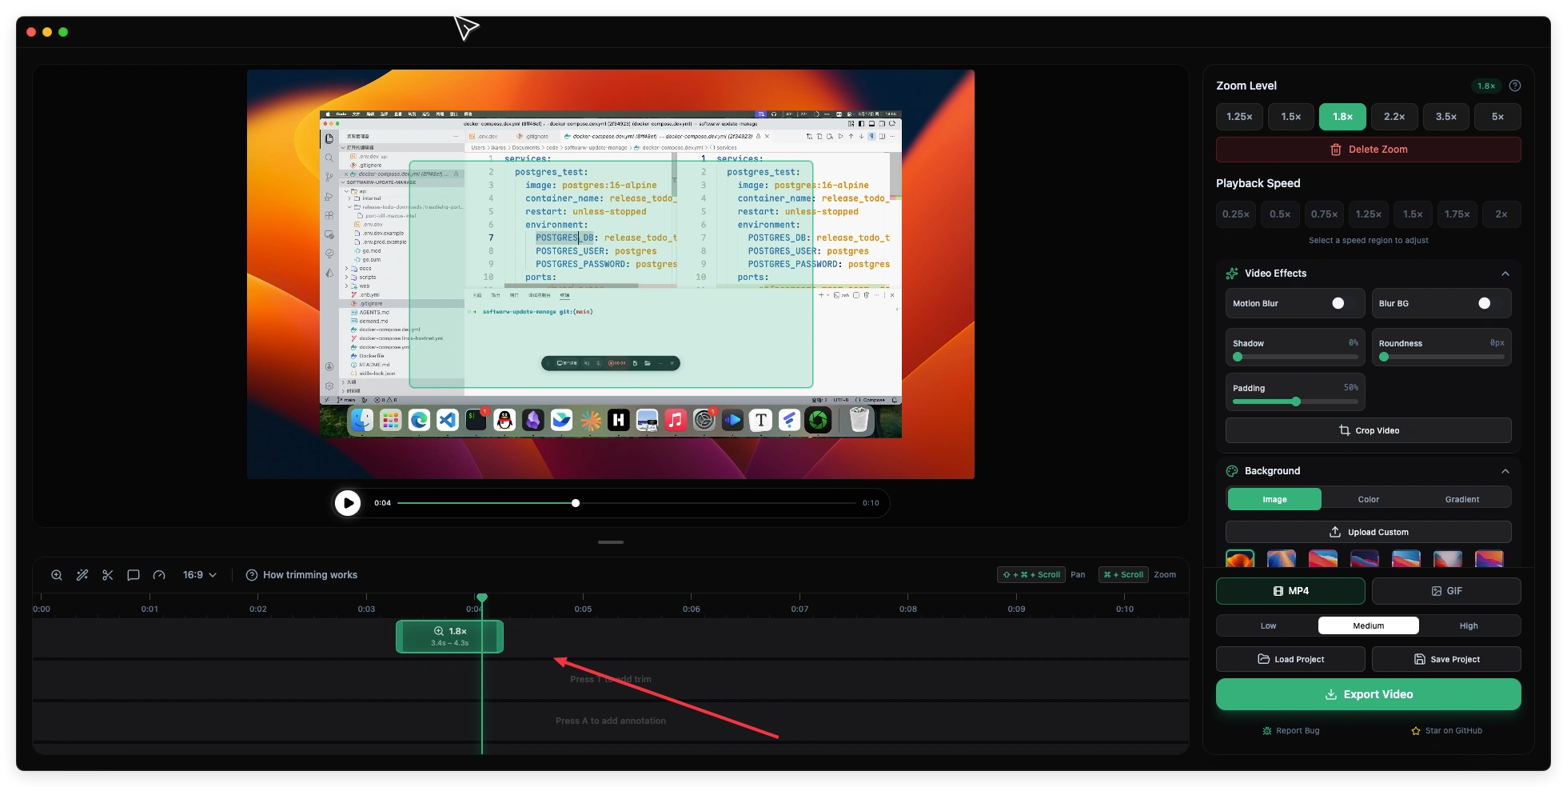Click the Export Video button
The height and width of the screenshot is (787, 1567).
1368,694
